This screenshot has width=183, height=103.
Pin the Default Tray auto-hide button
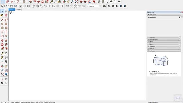(x=180, y=12)
